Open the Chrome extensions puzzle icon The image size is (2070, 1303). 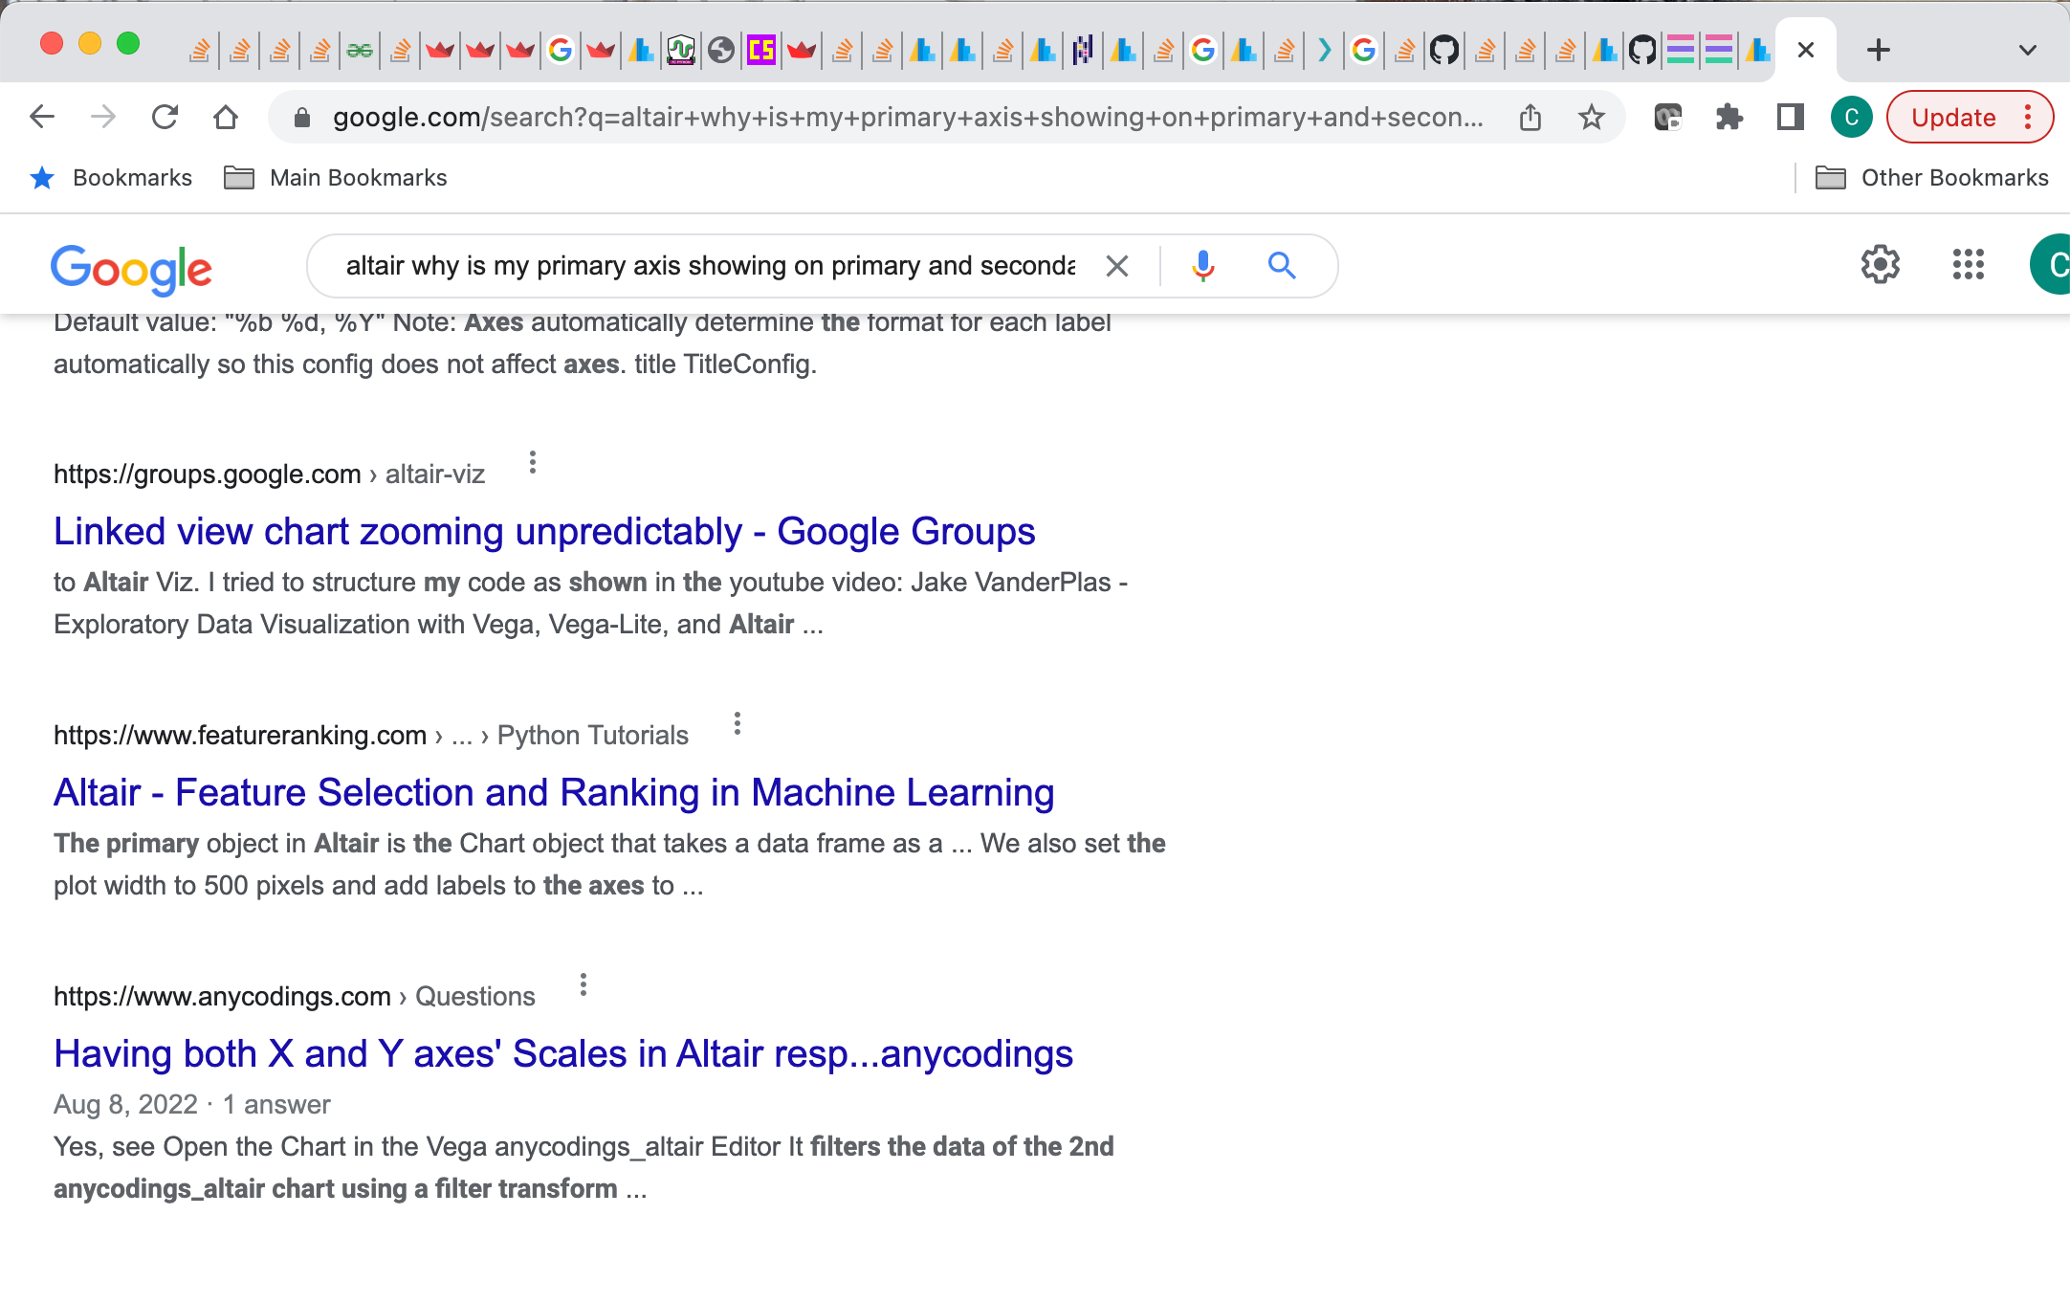[1729, 117]
